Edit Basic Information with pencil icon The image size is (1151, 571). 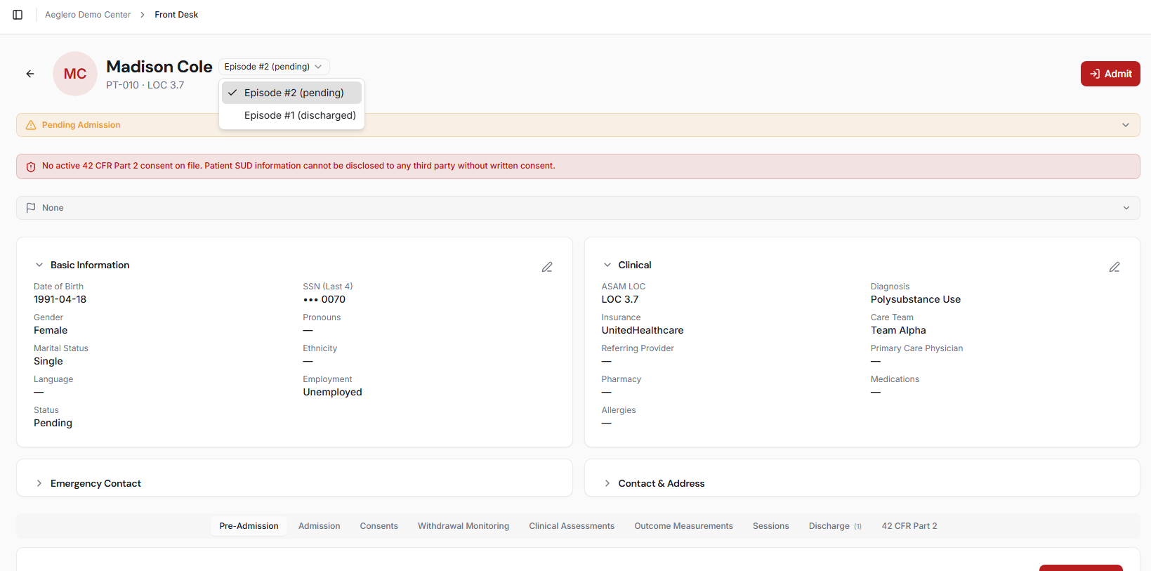click(547, 267)
